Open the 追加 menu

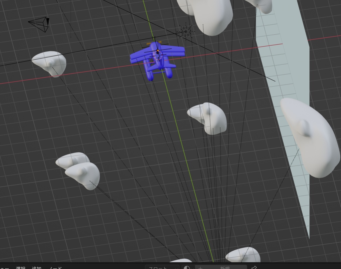coord(37,268)
